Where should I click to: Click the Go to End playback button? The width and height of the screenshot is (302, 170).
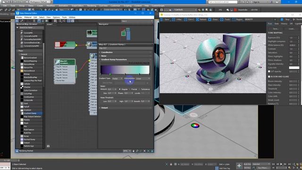[x=289, y=164]
